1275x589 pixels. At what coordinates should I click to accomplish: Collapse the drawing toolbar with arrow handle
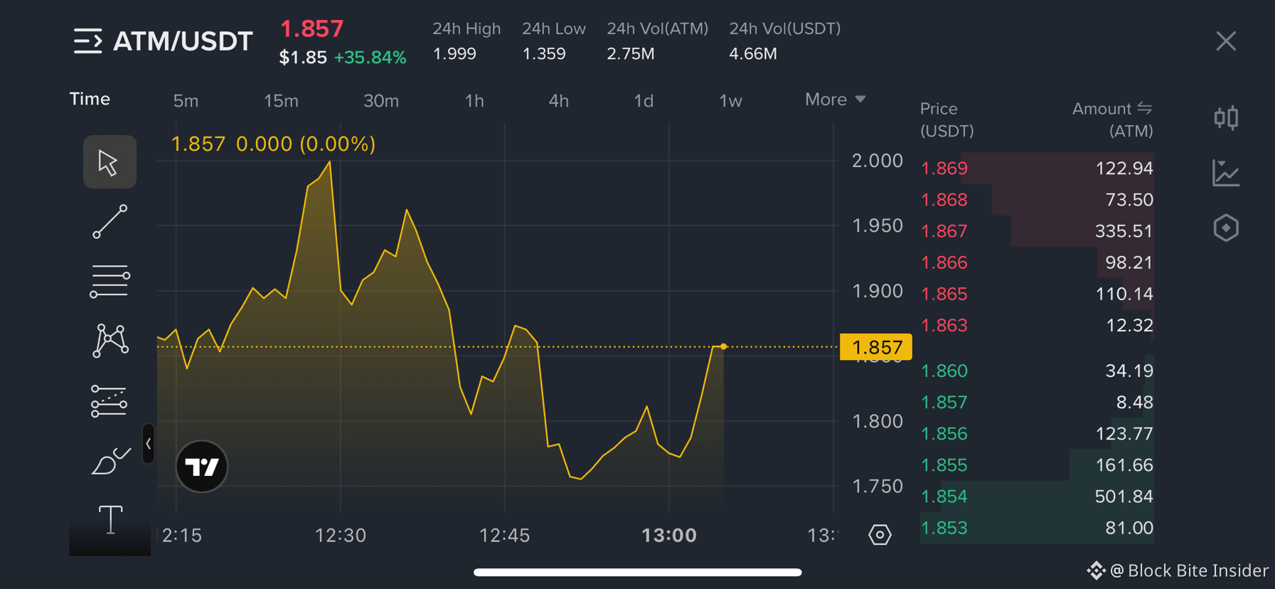148,444
